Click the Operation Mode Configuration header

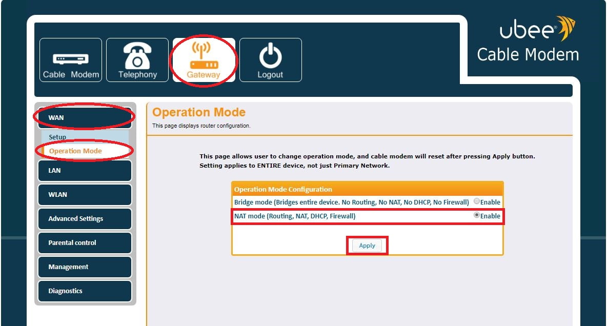(368, 189)
